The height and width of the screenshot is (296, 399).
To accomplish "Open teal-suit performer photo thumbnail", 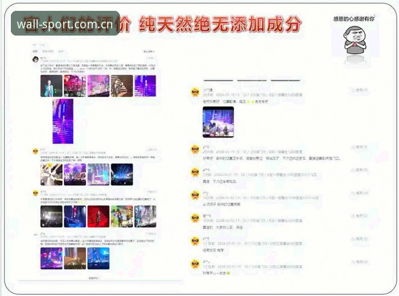I will click(51, 86).
